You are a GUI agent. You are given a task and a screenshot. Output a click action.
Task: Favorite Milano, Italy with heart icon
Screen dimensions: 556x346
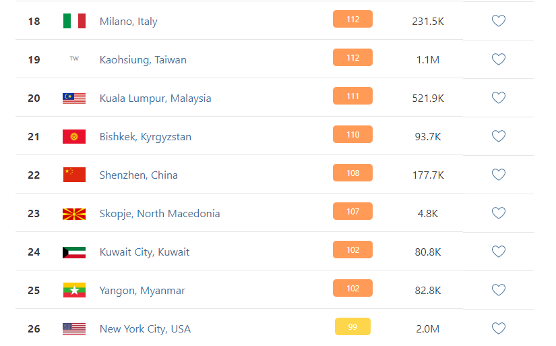point(498,21)
